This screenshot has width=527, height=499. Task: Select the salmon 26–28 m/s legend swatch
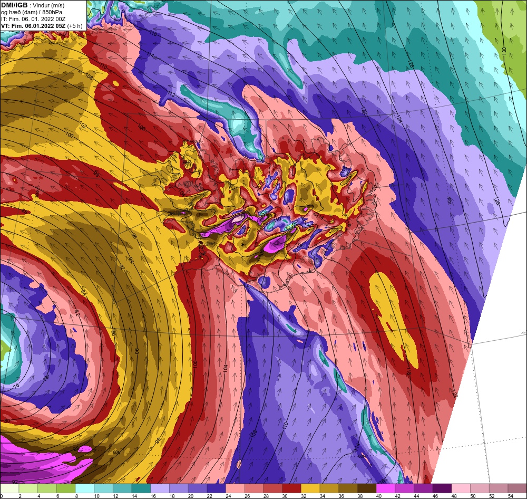coord(254,488)
